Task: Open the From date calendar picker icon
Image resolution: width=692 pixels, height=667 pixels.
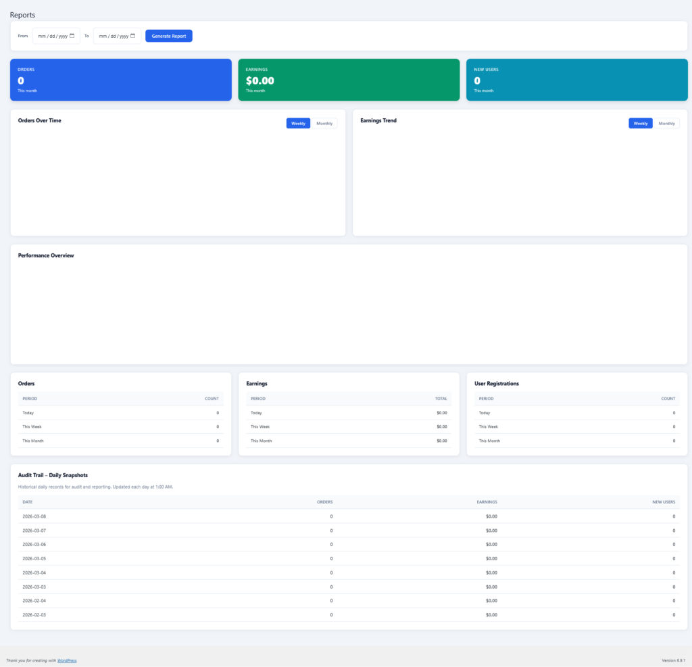Action: coord(72,36)
